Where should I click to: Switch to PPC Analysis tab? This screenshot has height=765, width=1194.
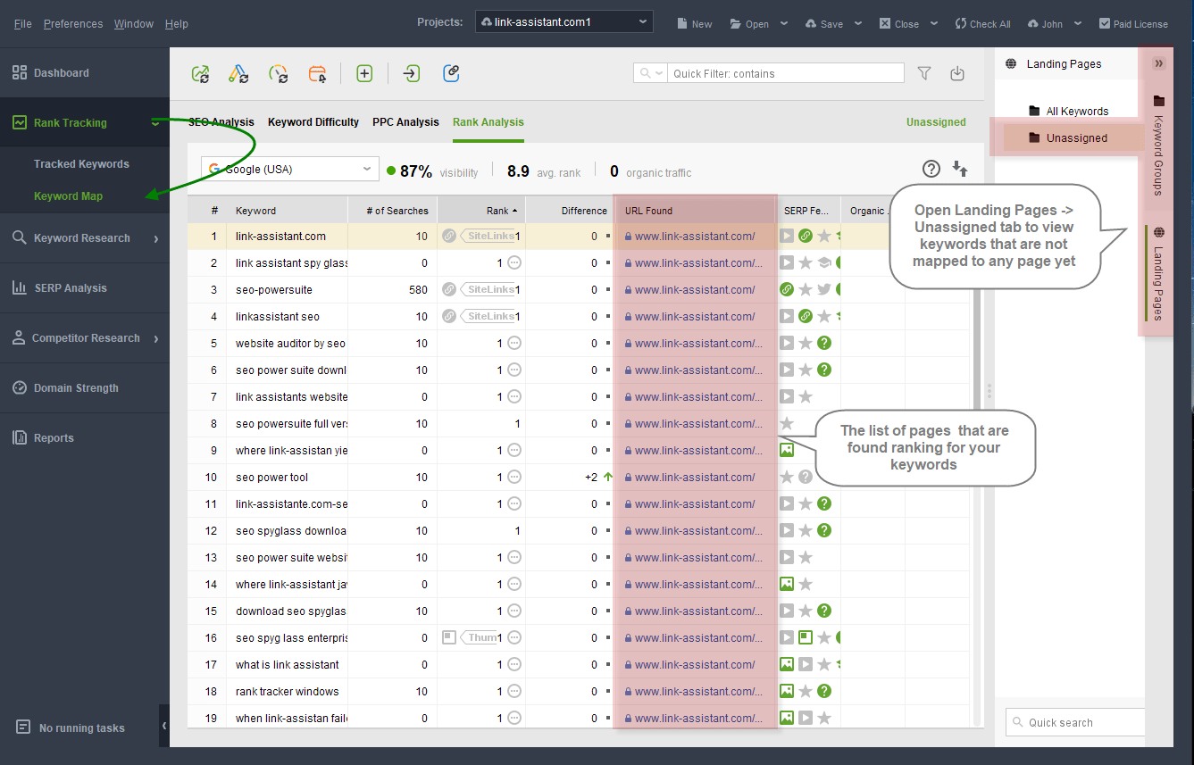point(405,122)
